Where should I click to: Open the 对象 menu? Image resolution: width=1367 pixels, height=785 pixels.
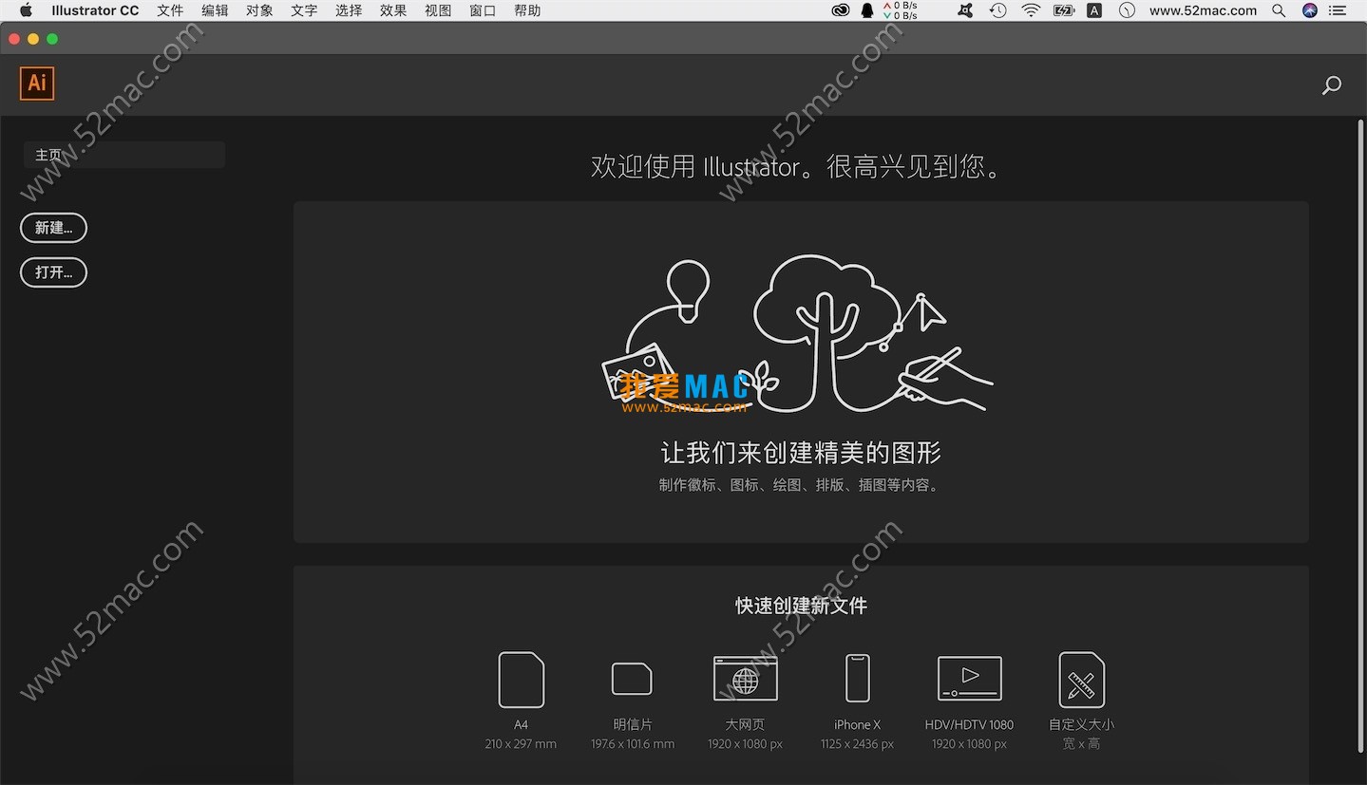(x=259, y=10)
